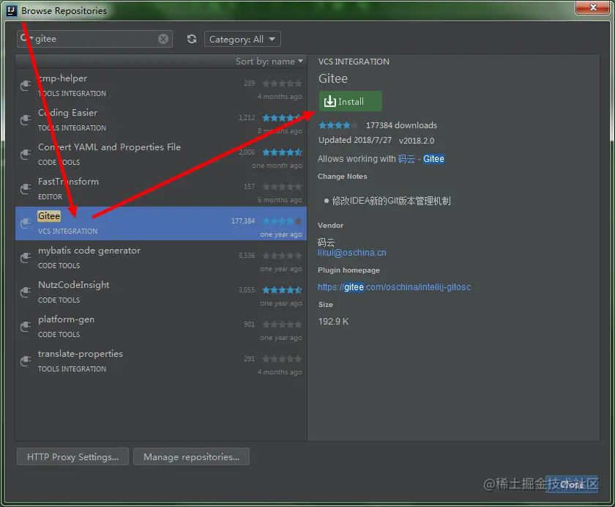Focus the plugin search field
The height and width of the screenshot is (507, 615).
pyautogui.click(x=95, y=39)
